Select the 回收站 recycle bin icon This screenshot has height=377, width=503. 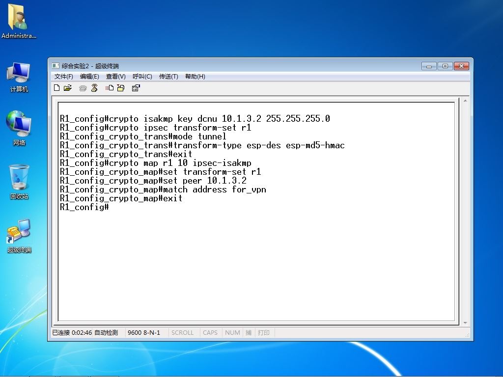coord(19,182)
